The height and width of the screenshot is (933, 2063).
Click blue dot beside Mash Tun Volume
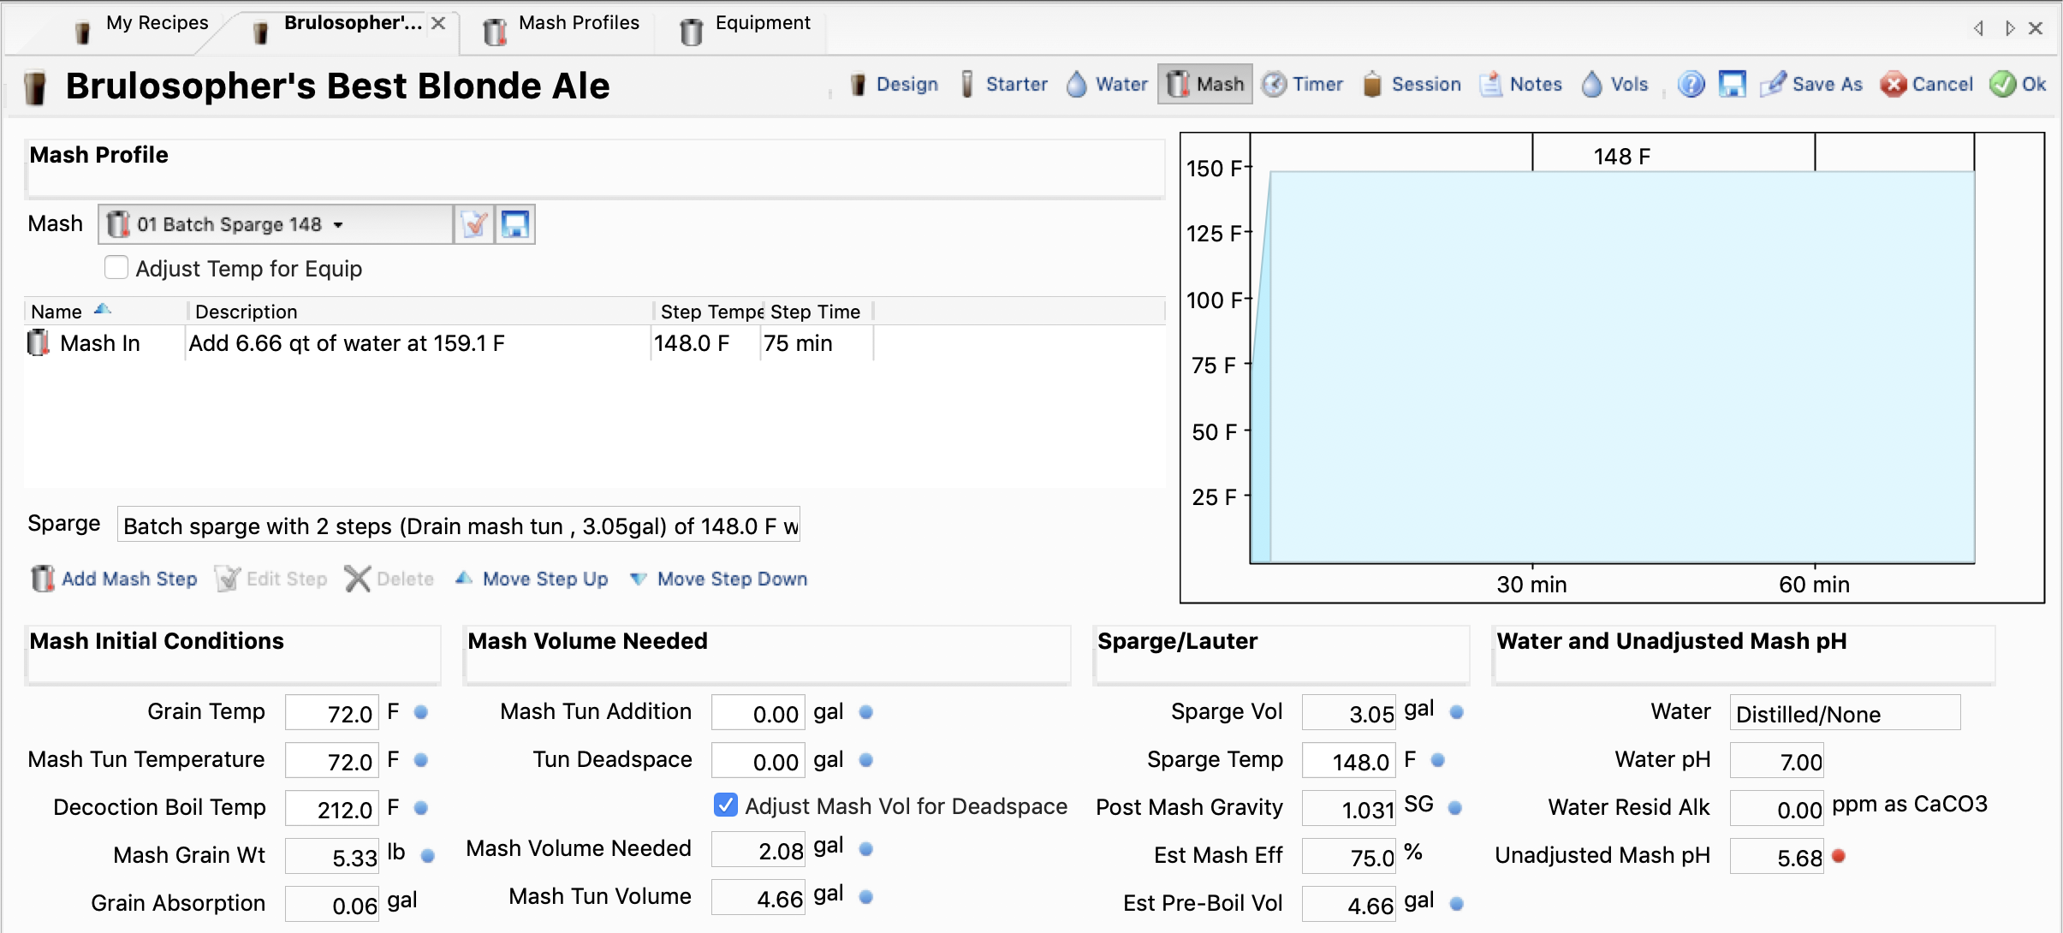tap(866, 897)
